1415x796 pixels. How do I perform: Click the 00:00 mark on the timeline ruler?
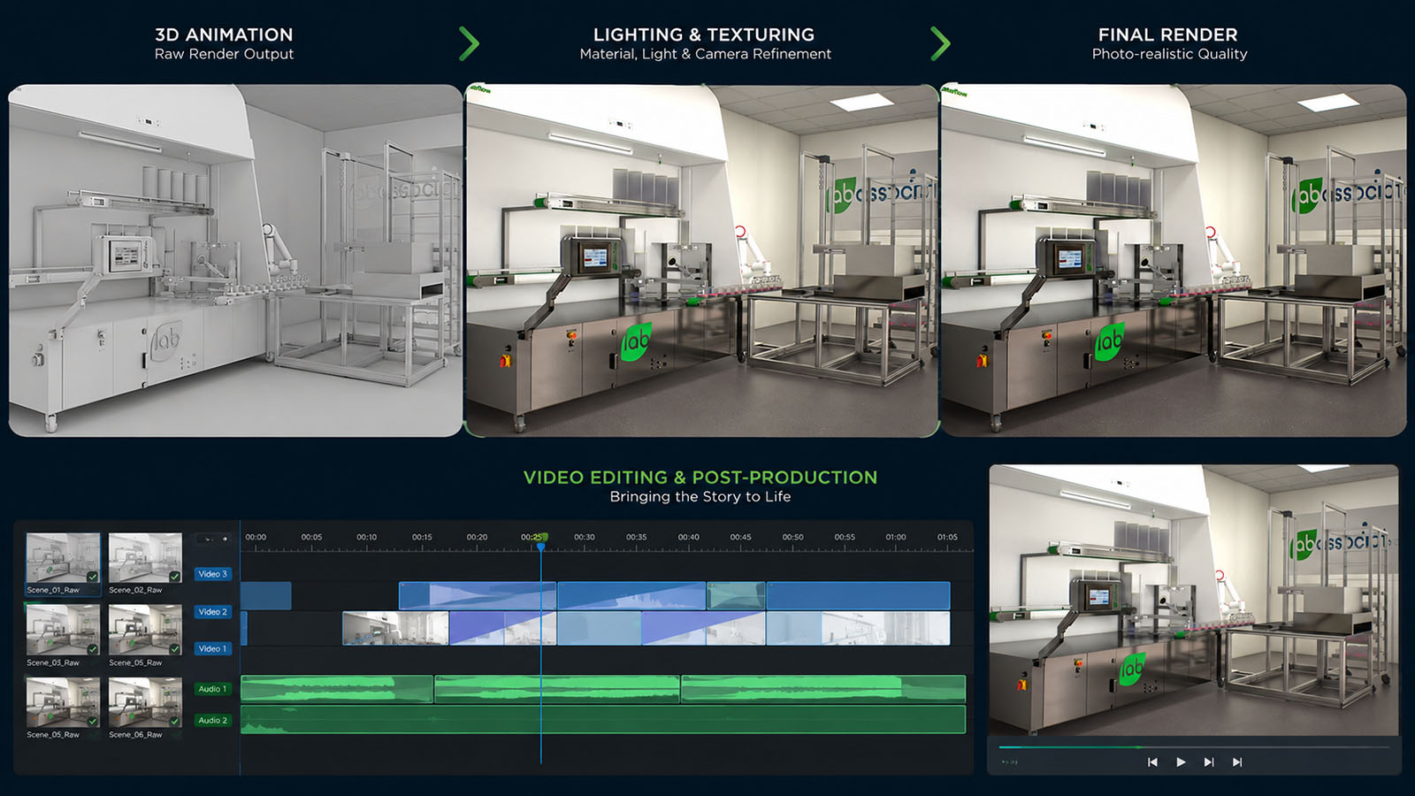coord(256,537)
